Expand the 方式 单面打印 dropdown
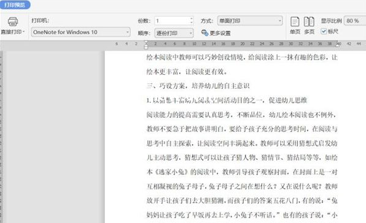This screenshot has width=366, height=223. (x=250, y=21)
